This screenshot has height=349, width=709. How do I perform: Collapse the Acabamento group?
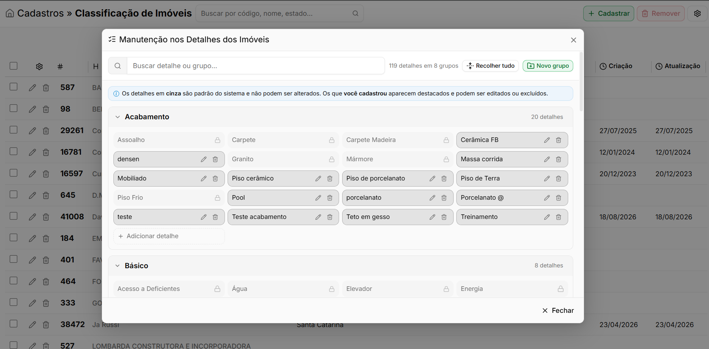pos(118,117)
